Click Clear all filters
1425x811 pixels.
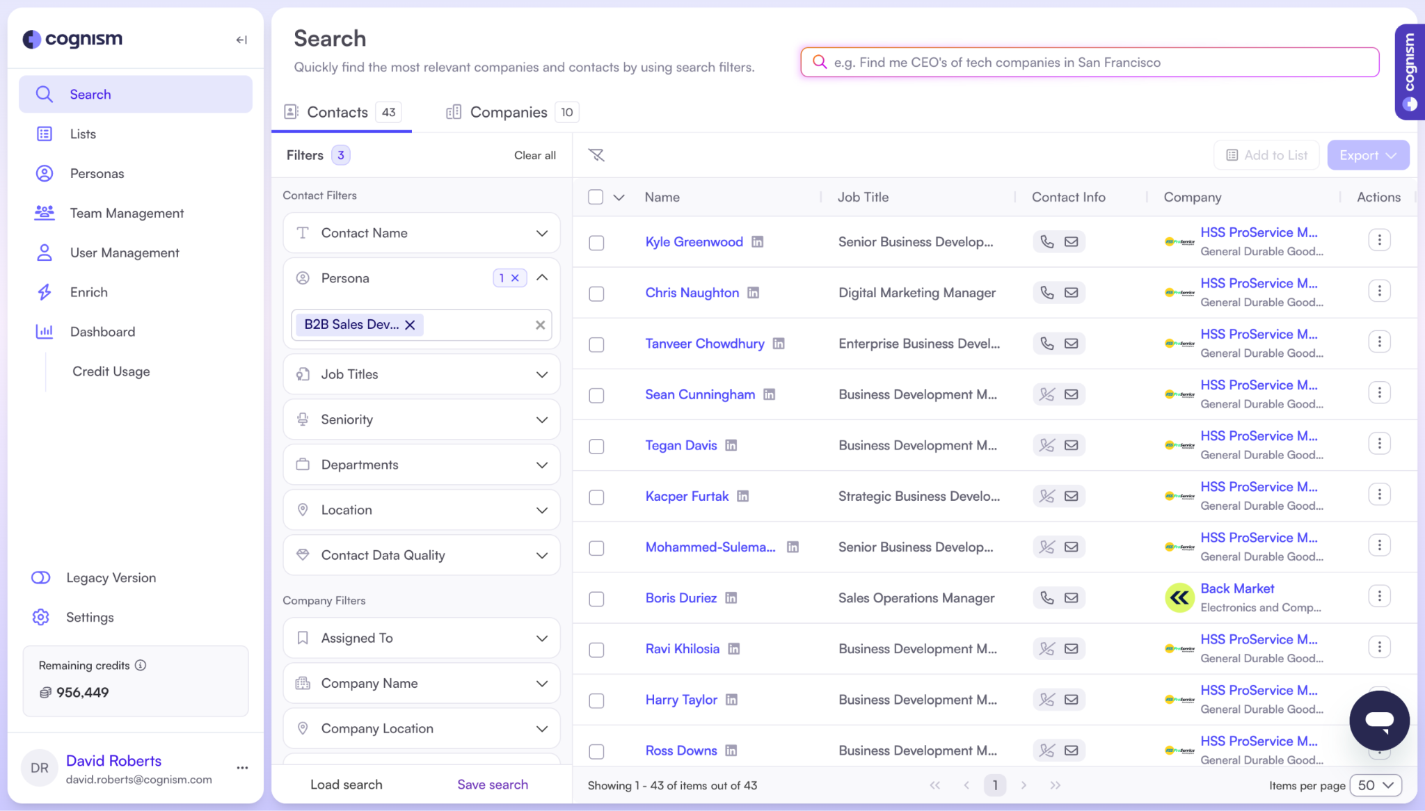534,155
